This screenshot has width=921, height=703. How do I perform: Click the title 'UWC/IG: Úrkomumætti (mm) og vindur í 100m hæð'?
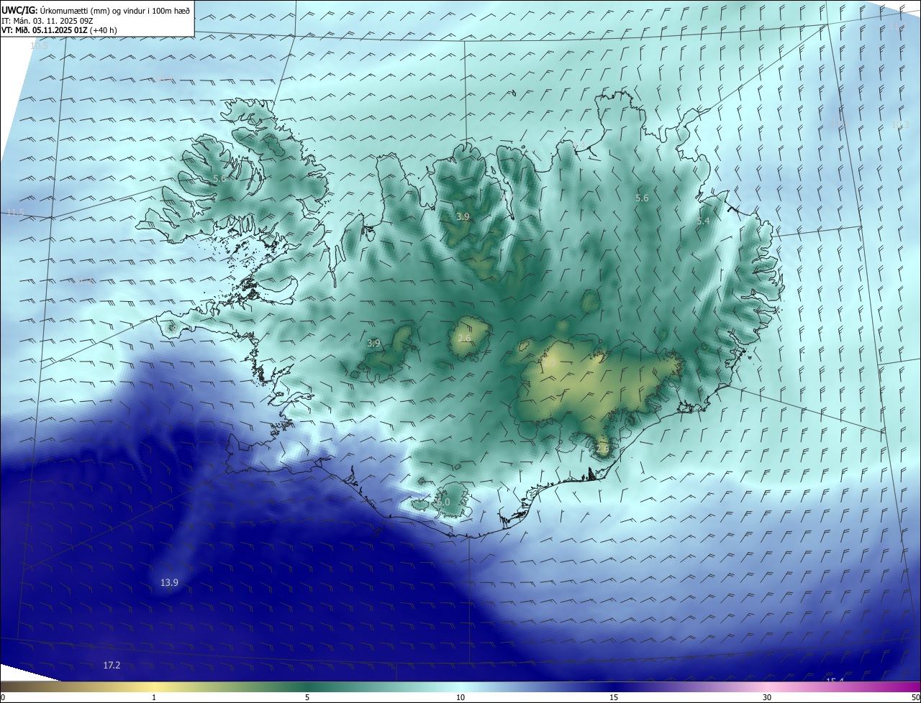96,10
